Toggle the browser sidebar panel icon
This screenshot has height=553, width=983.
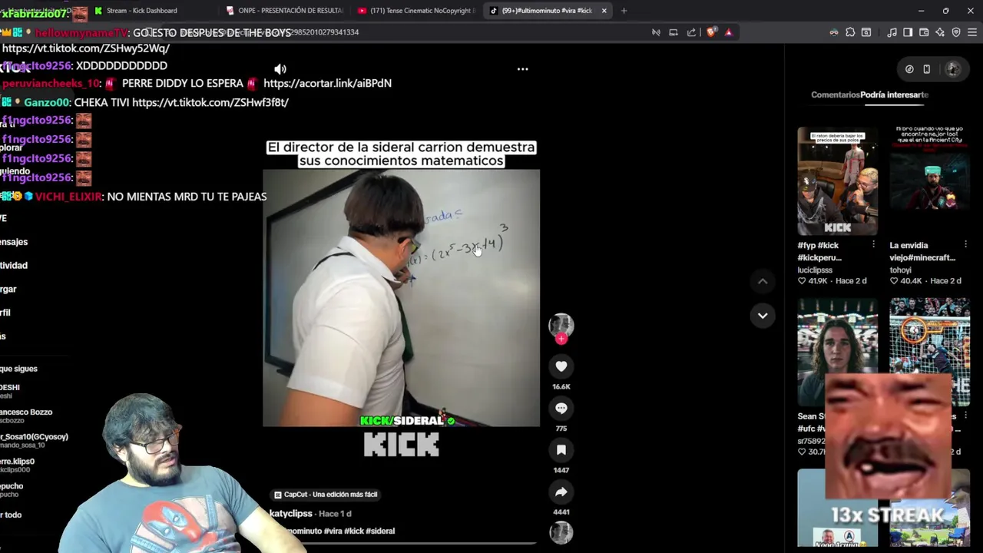pyautogui.click(x=908, y=32)
